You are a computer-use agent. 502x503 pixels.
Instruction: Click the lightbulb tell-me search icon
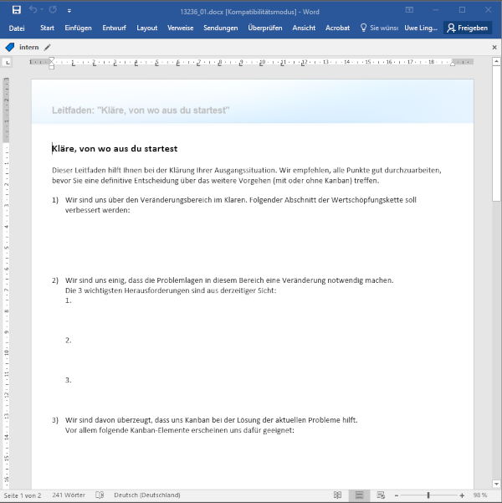click(x=363, y=28)
